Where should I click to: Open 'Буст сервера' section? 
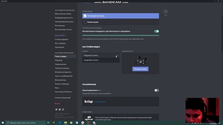tap(60, 43)
